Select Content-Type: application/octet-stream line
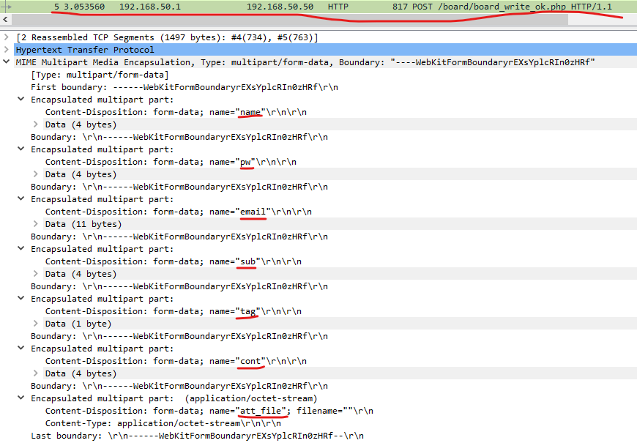The image size is (637, 443). pos(163,423)
